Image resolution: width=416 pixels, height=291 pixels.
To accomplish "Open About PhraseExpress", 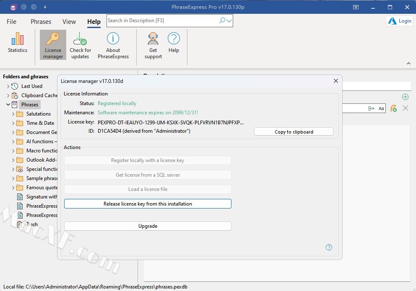I will coord(113,45).
